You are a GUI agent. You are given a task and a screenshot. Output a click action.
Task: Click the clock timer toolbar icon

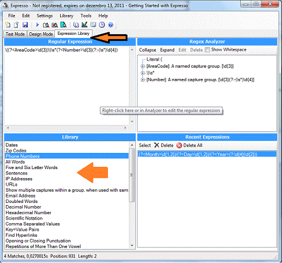tap(102, 25)
